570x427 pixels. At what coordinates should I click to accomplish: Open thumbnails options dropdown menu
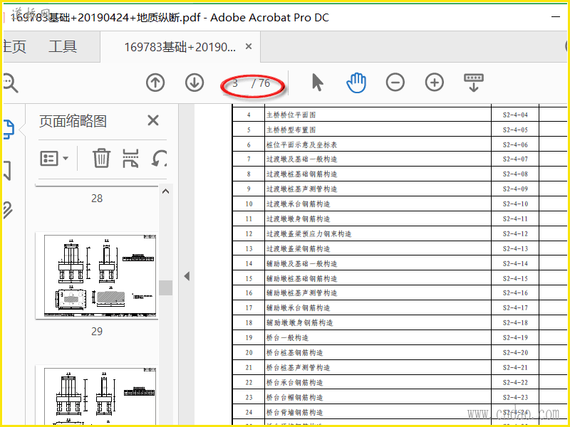54,158
